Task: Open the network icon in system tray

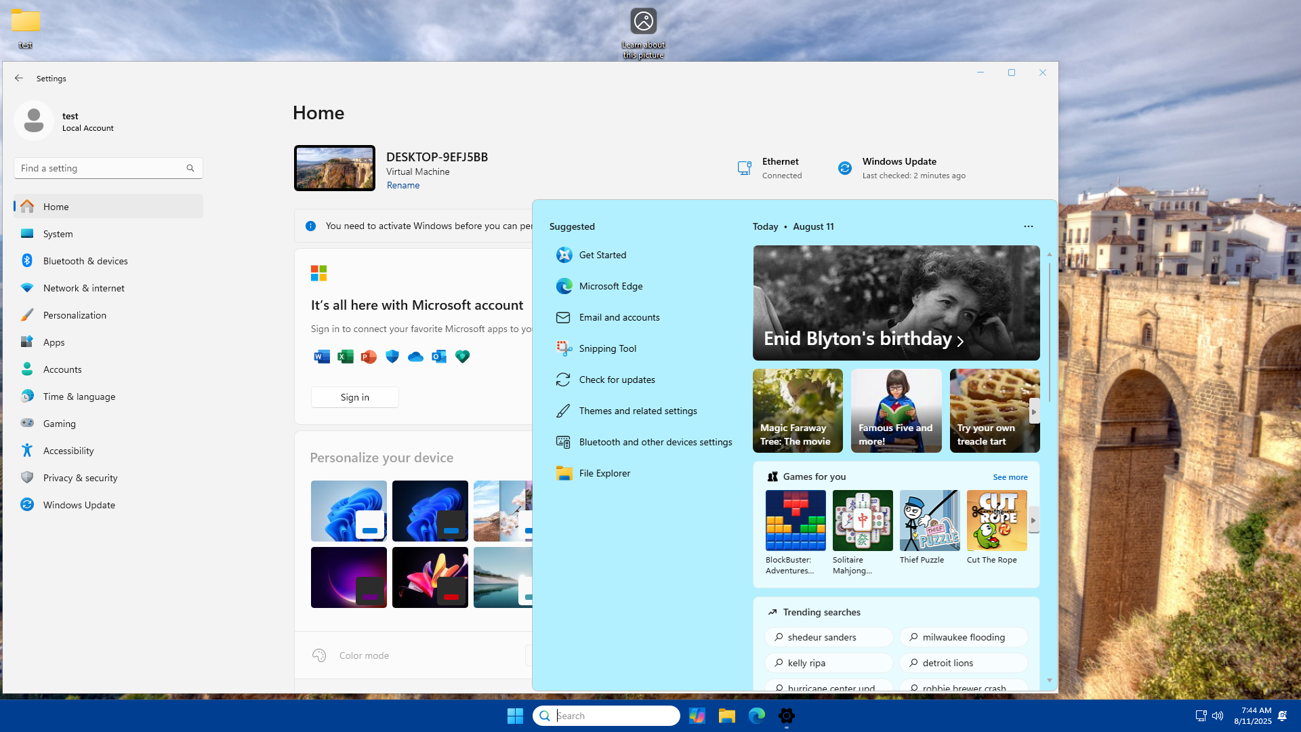Action: (1201, 716)
